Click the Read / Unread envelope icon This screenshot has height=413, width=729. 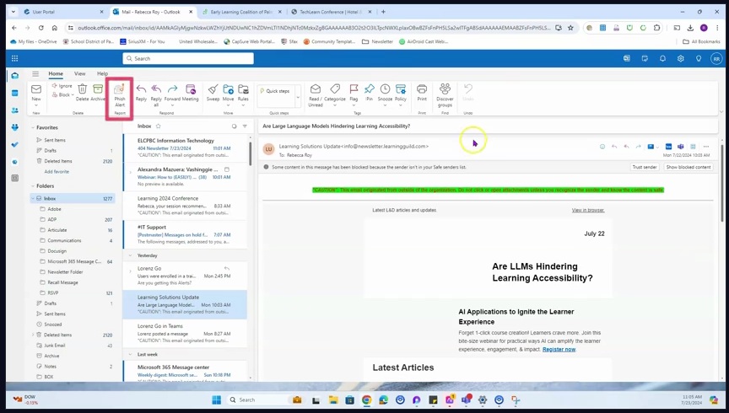[x=316, y=88]
